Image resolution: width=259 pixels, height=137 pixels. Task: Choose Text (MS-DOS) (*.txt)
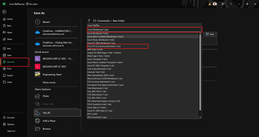(143, 91)
